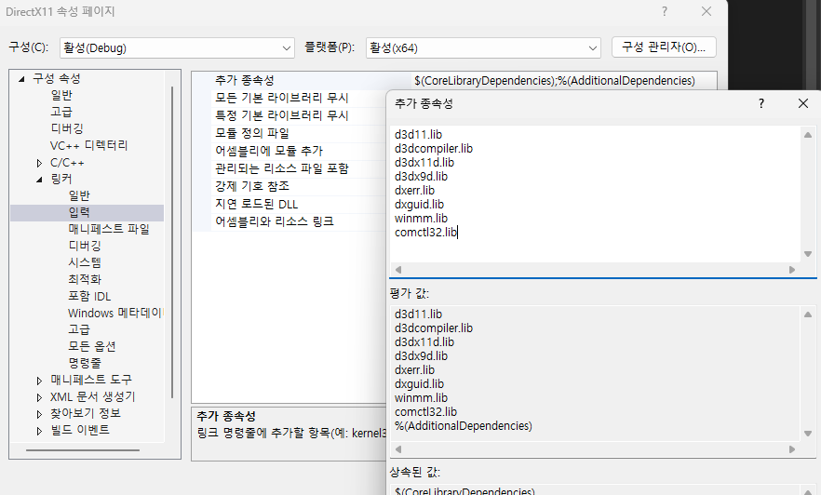Expand the XML 문서 생성기 node

[x=39, y=397]
